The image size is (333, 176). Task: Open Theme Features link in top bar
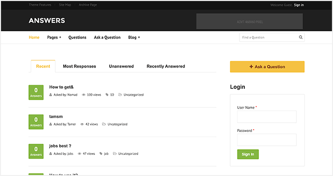[40, 5]
